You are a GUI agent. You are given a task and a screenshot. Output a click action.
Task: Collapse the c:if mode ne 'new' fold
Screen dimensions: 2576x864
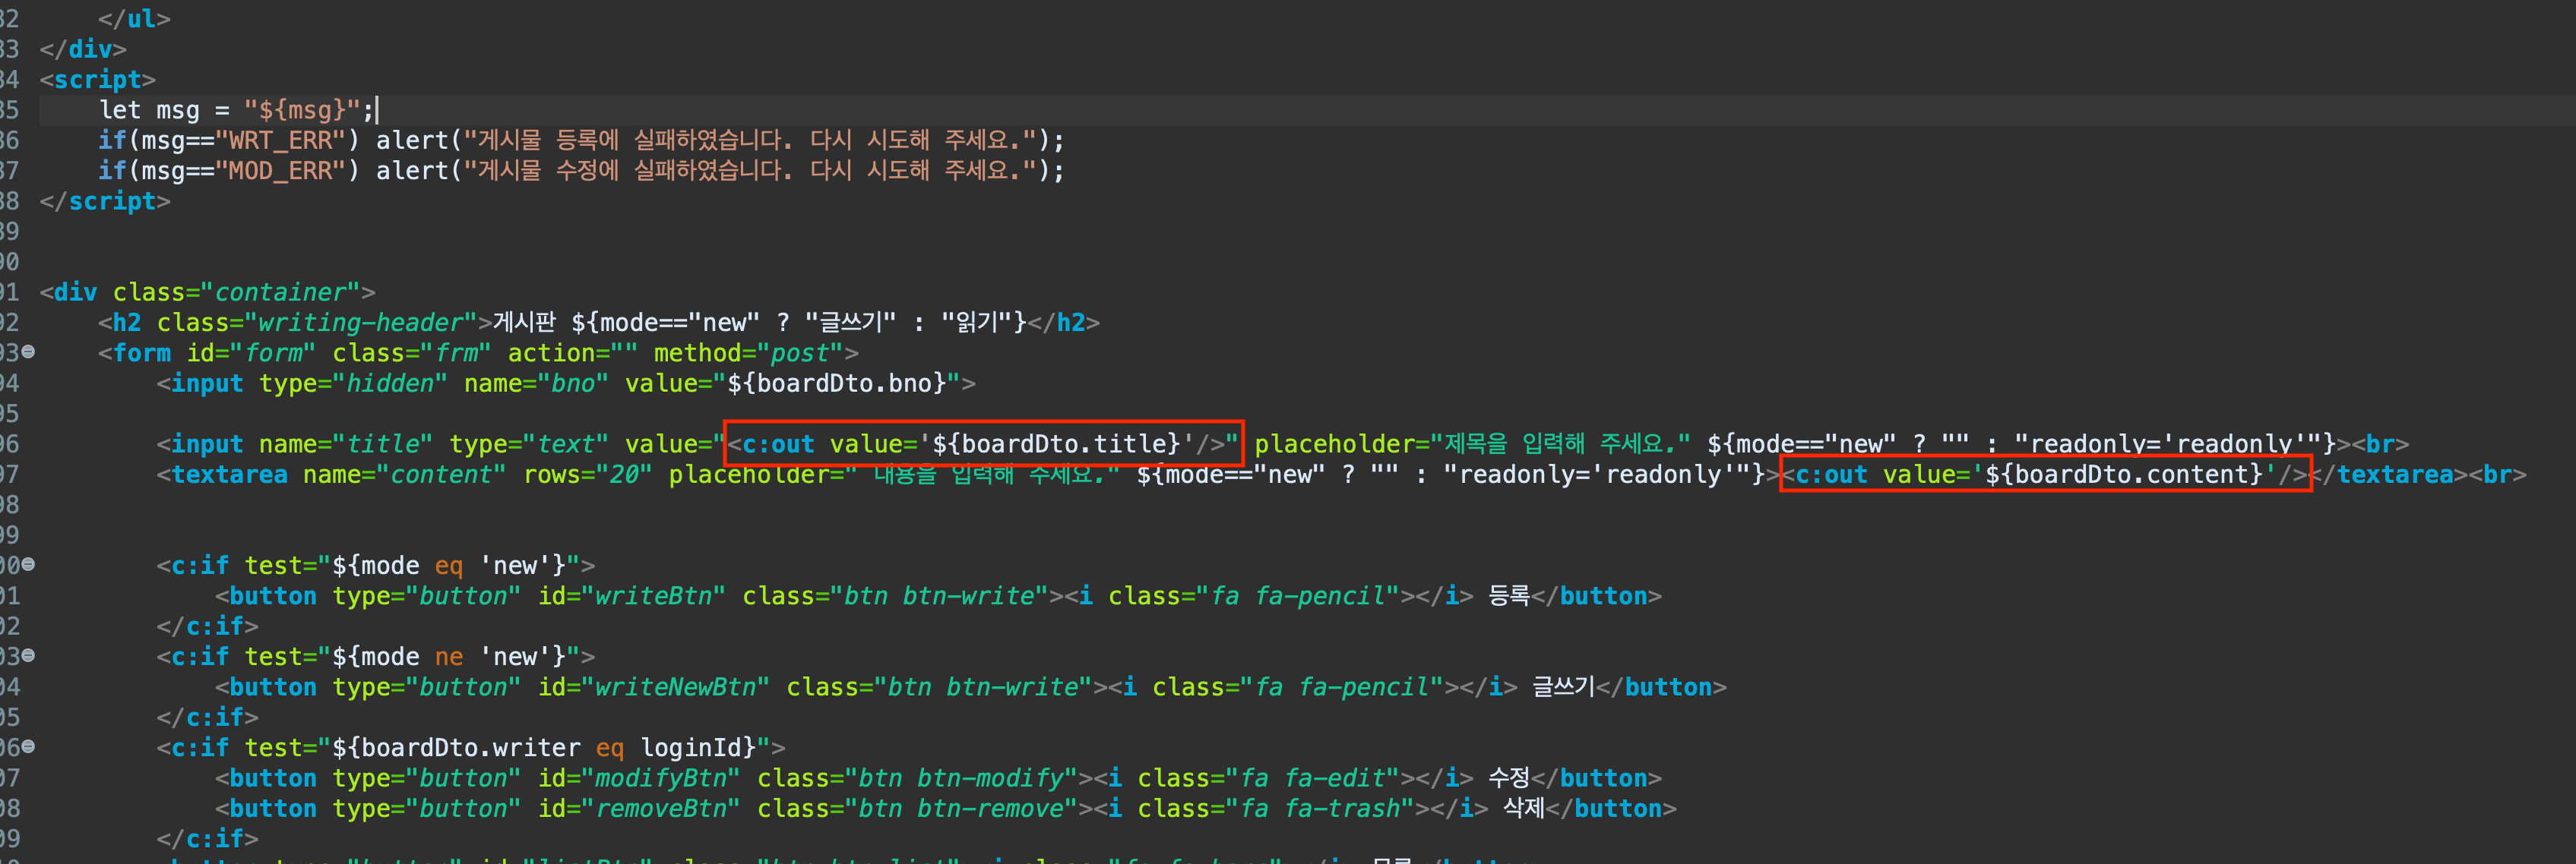28,655
